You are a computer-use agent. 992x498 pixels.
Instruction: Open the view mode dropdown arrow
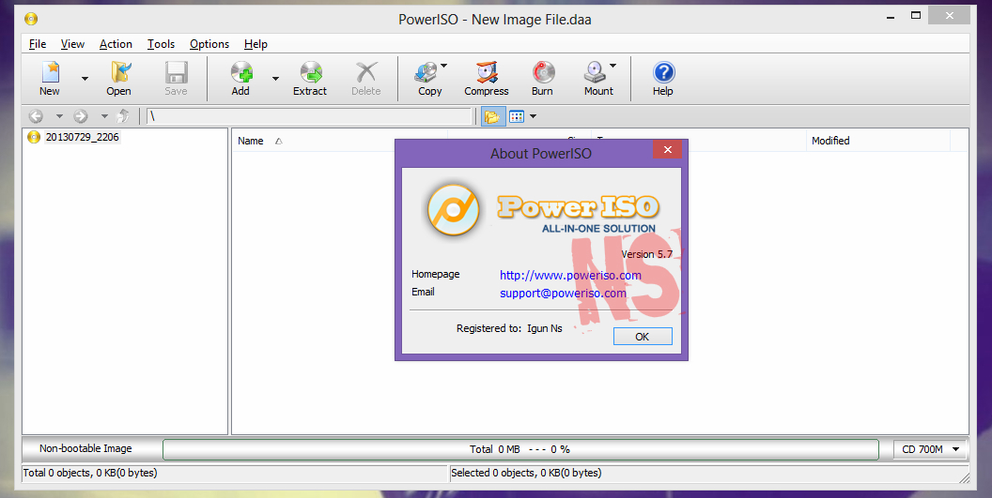coord(533,116)
